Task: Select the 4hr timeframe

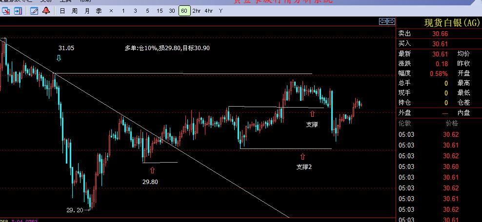Action: (x=209, y=11)
